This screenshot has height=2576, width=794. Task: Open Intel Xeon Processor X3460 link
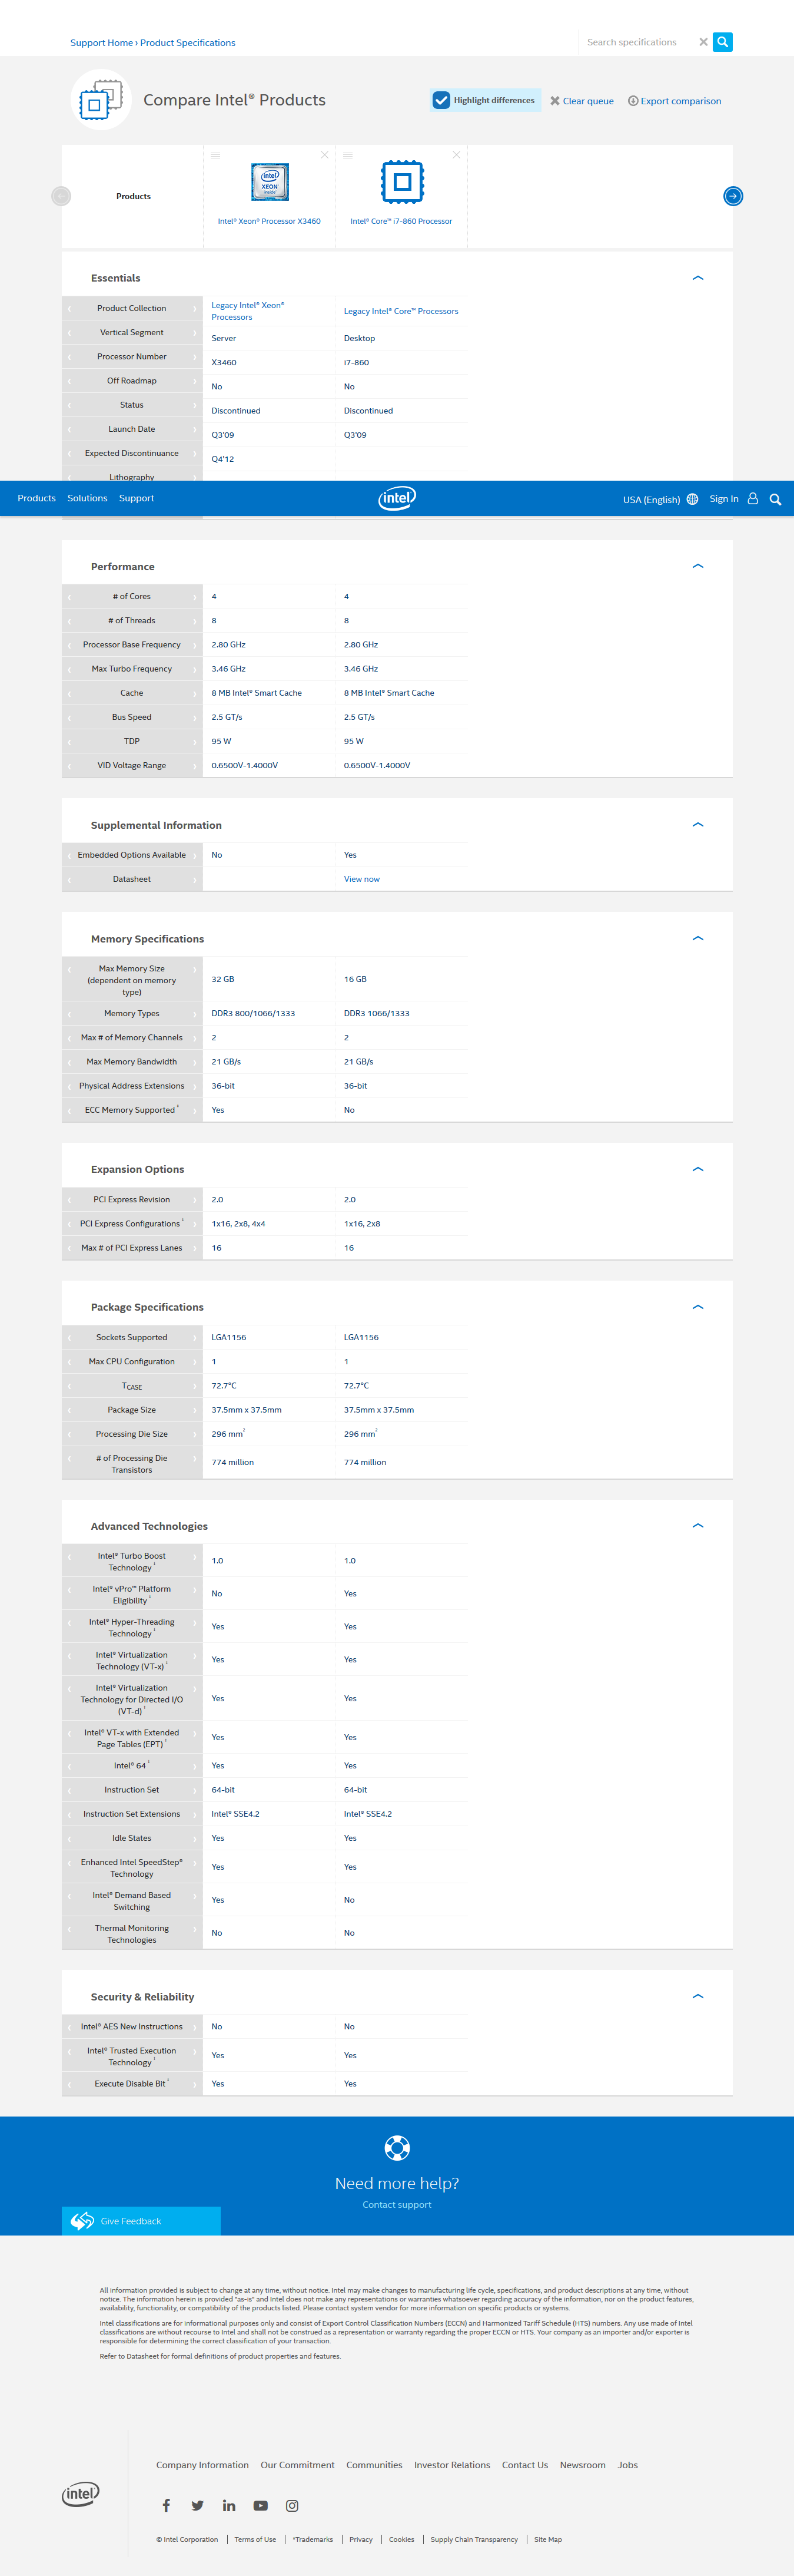click(x=270, y=221)
